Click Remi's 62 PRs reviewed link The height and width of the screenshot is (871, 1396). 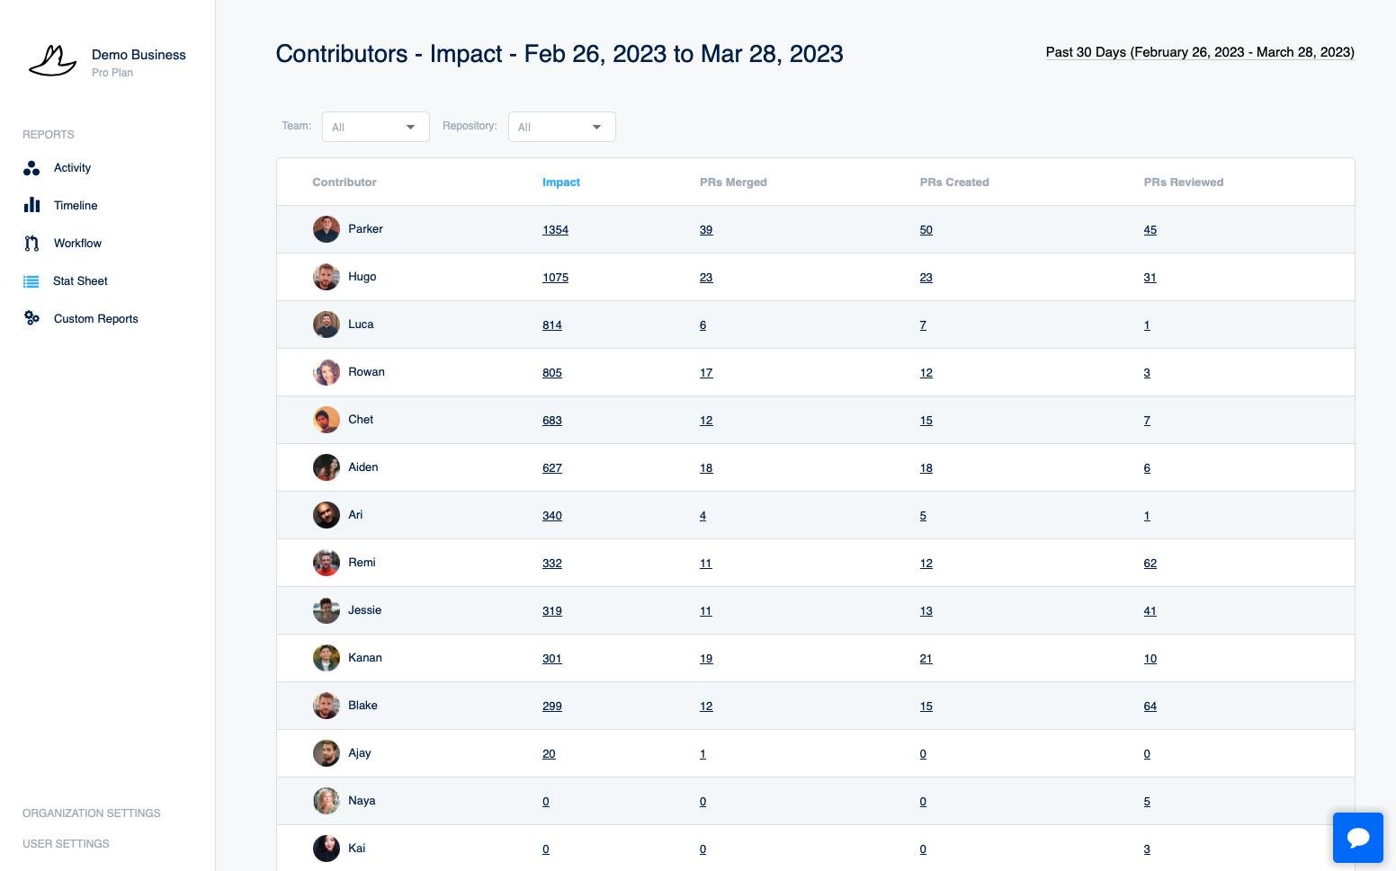tap(1150, 564)
